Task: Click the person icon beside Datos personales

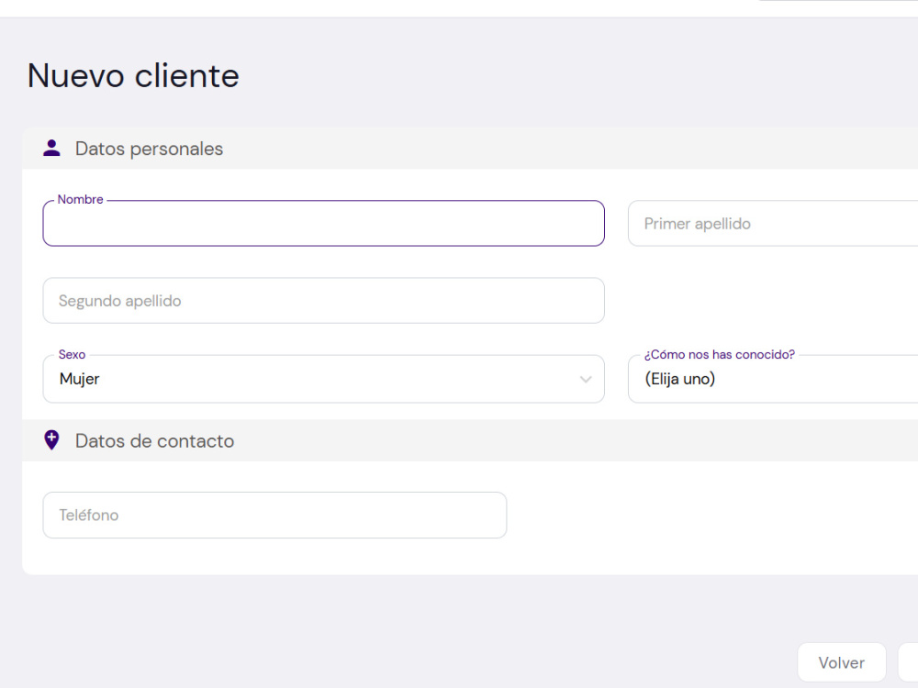Action: (x=51, y=149)
